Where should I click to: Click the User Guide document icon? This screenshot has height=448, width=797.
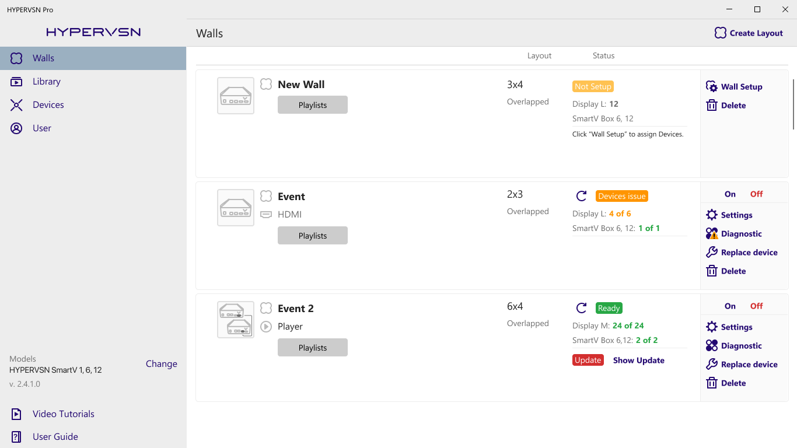point(16,437)
